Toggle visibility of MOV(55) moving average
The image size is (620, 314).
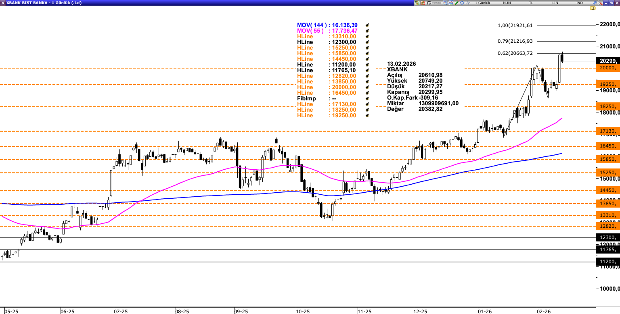pos(367,31)
